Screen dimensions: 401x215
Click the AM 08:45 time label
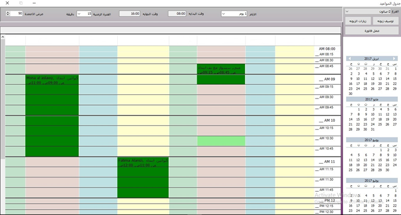tap(326, 66)
